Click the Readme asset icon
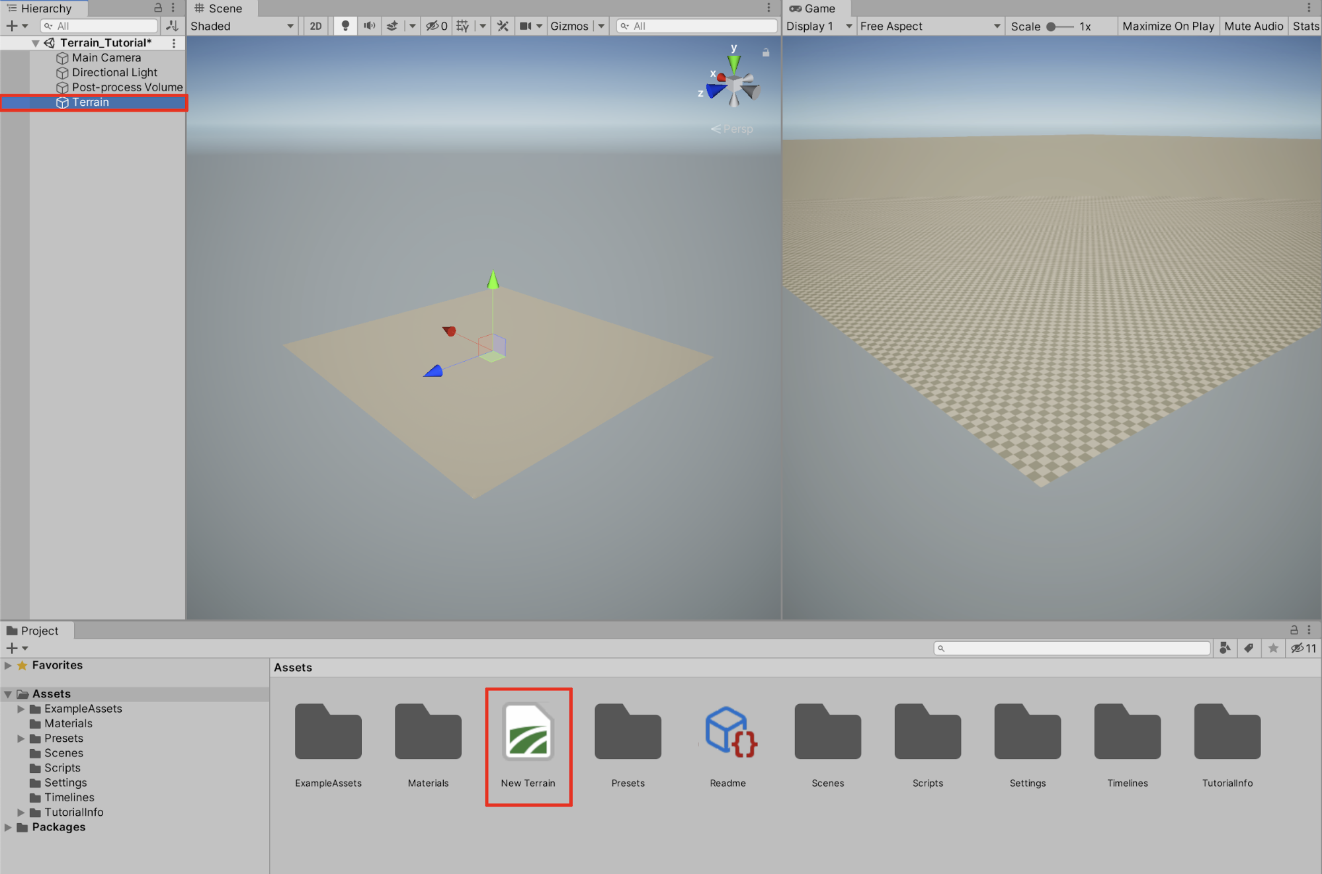The height and width of the screenshot is (874, 1322). coord(727,732)
